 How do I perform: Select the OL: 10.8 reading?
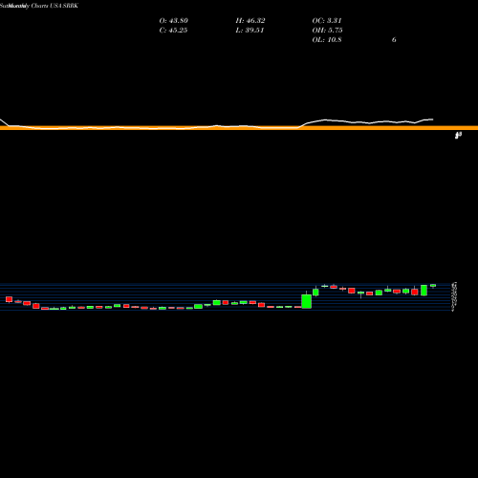click(327, 40)
